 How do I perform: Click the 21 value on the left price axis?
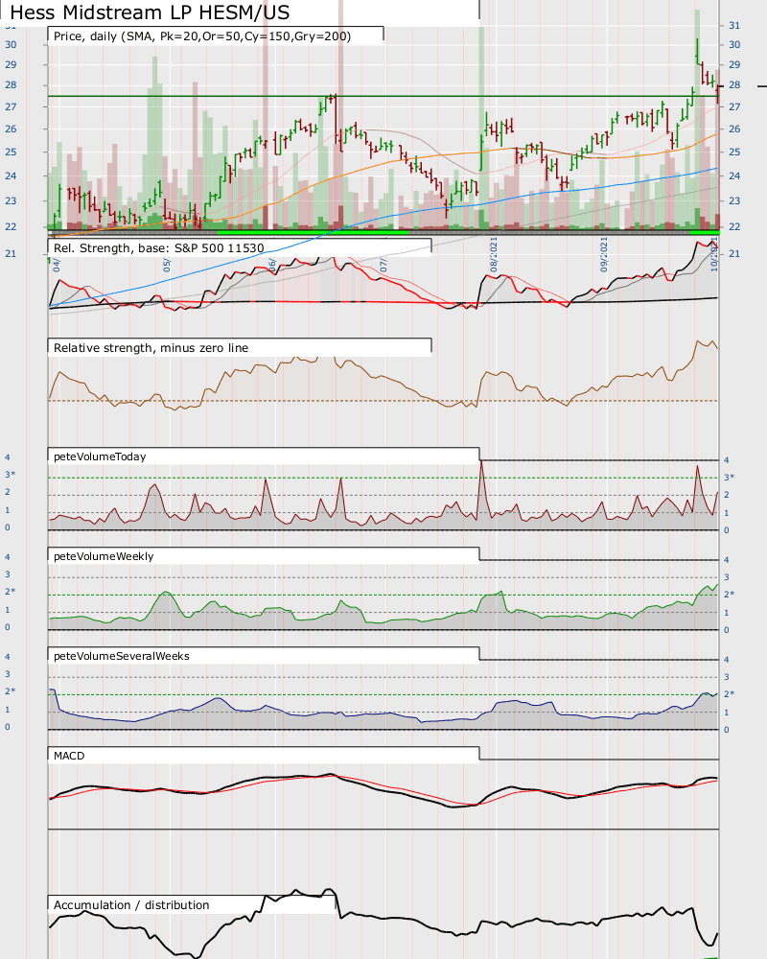tap(11, 253)
